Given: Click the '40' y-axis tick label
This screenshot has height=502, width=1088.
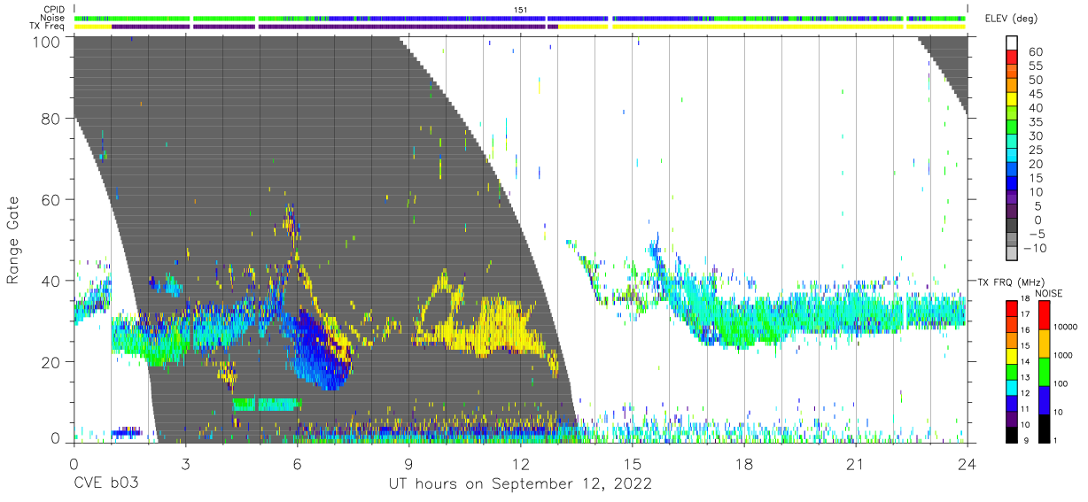Looking at the screenshot, I should point(51,282).
